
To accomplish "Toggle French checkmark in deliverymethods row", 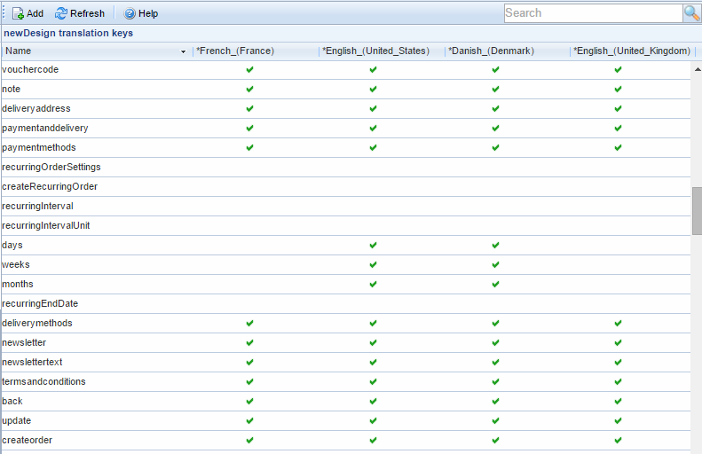I will (249, 323).
